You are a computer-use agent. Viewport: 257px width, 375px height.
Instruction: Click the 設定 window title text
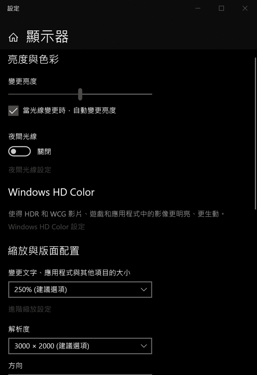13,8
